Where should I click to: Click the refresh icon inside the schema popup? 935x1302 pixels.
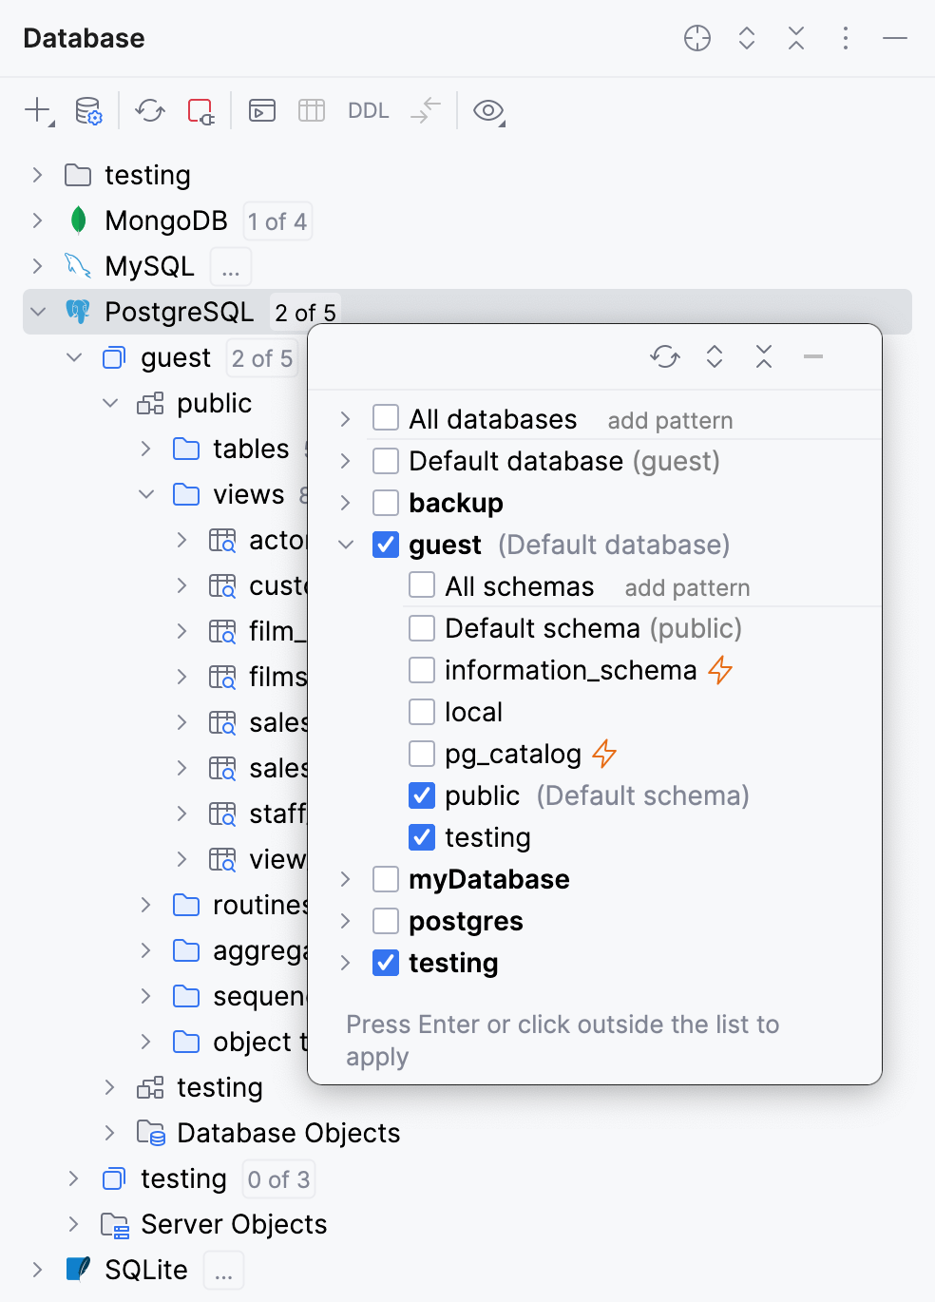[665, 356]
